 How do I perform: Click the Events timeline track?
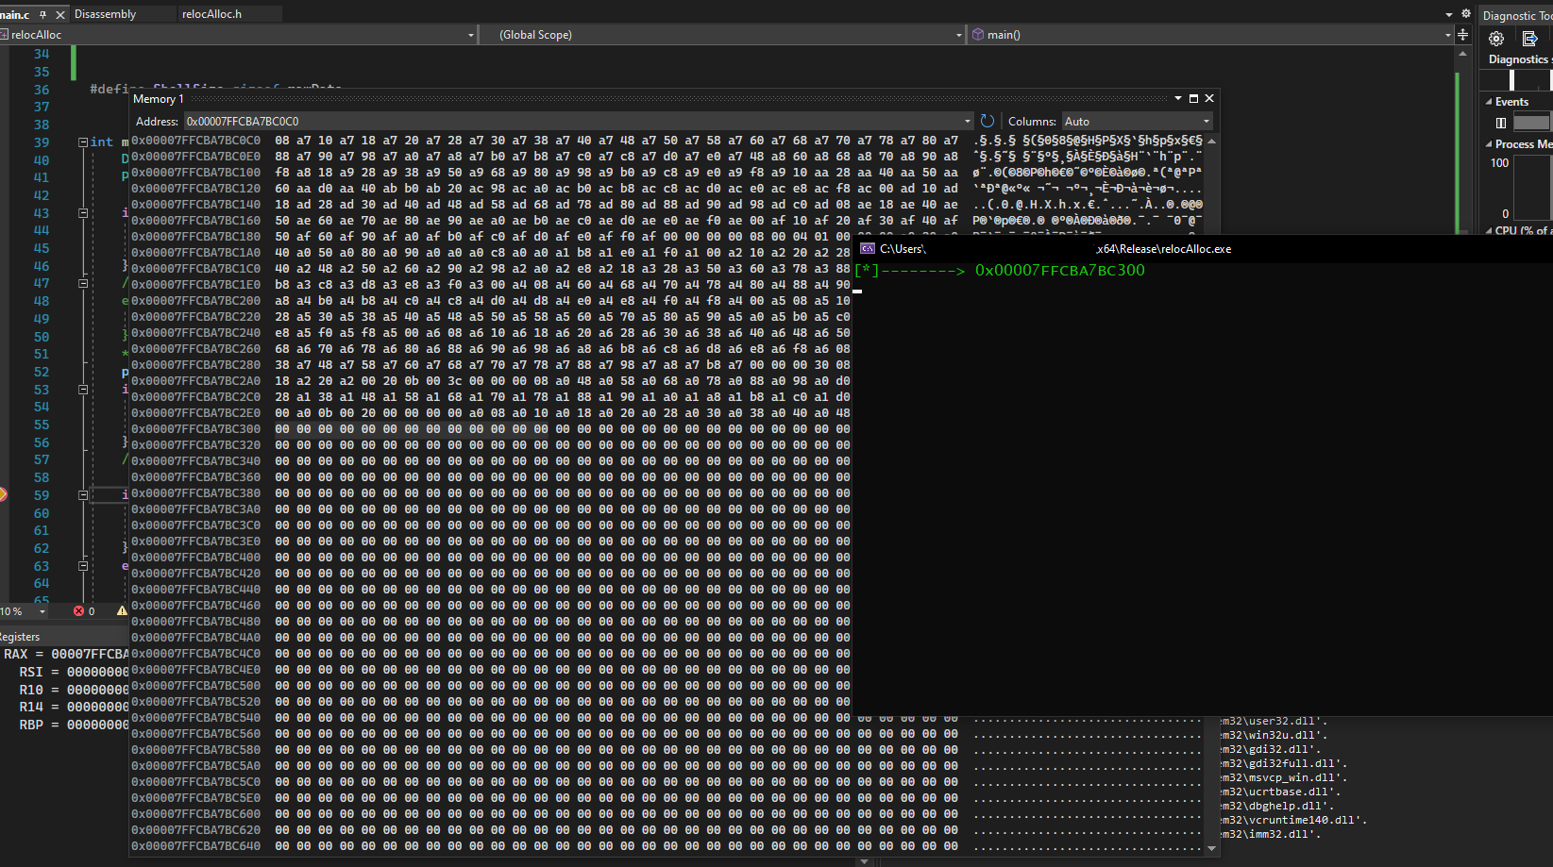[x=1531, y=123]
